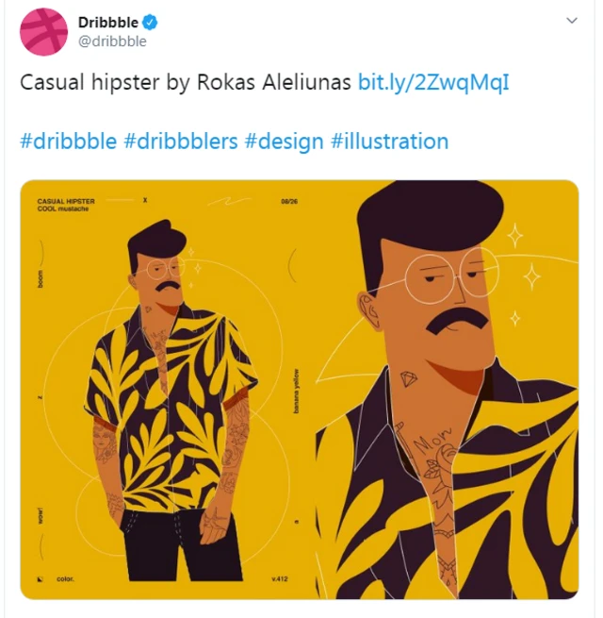Click the diamond tattoo on the neck
This screenshot has width=603, height=618.
pos(411,378)
